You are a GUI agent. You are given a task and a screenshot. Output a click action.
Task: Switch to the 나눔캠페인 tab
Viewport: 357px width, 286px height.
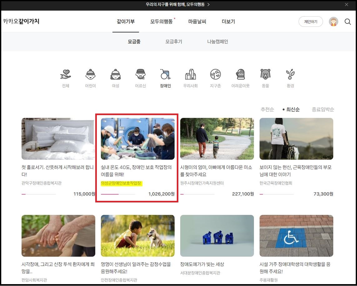(x=218, y=41)
